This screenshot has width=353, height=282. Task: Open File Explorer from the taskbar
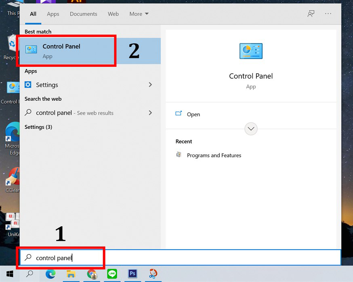coord(71,274)
